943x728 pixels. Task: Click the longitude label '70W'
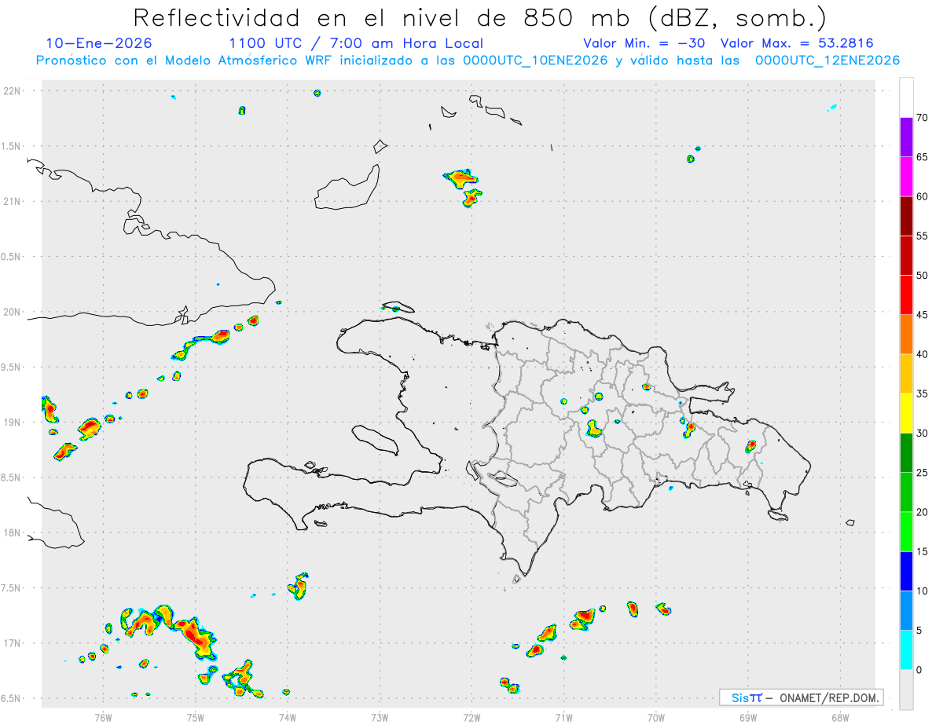656,718
